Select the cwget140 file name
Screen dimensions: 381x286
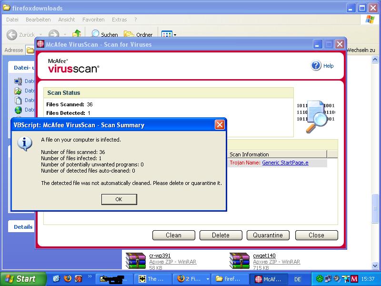coord(264,255)
